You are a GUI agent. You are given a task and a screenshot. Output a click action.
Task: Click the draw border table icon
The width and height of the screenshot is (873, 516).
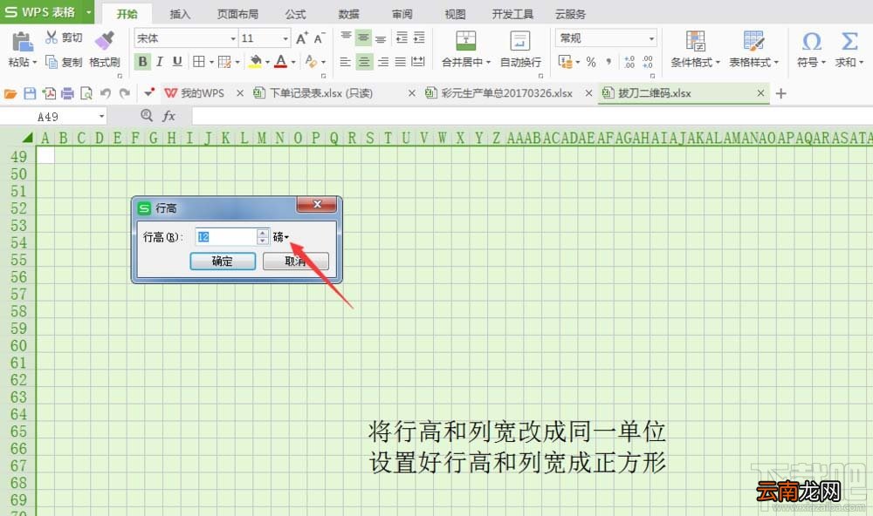pos(224,62)
